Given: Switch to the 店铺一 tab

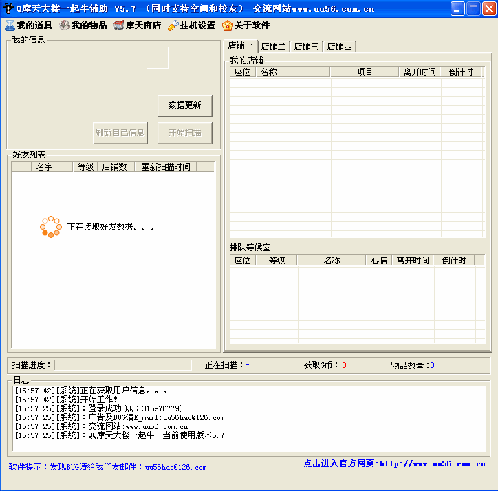Looking at the screenshot, I should pyautogui.click(x=241, y=45).
